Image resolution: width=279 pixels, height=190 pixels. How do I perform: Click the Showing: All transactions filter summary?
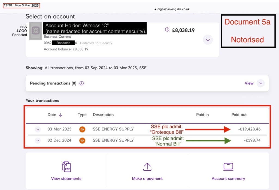point(86,68)
